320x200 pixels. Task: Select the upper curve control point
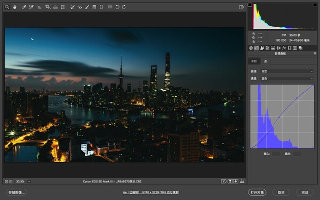[x=297, y=98]
